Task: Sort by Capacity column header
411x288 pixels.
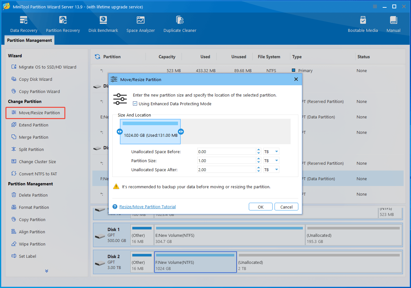Action: (x=167, y=57)
